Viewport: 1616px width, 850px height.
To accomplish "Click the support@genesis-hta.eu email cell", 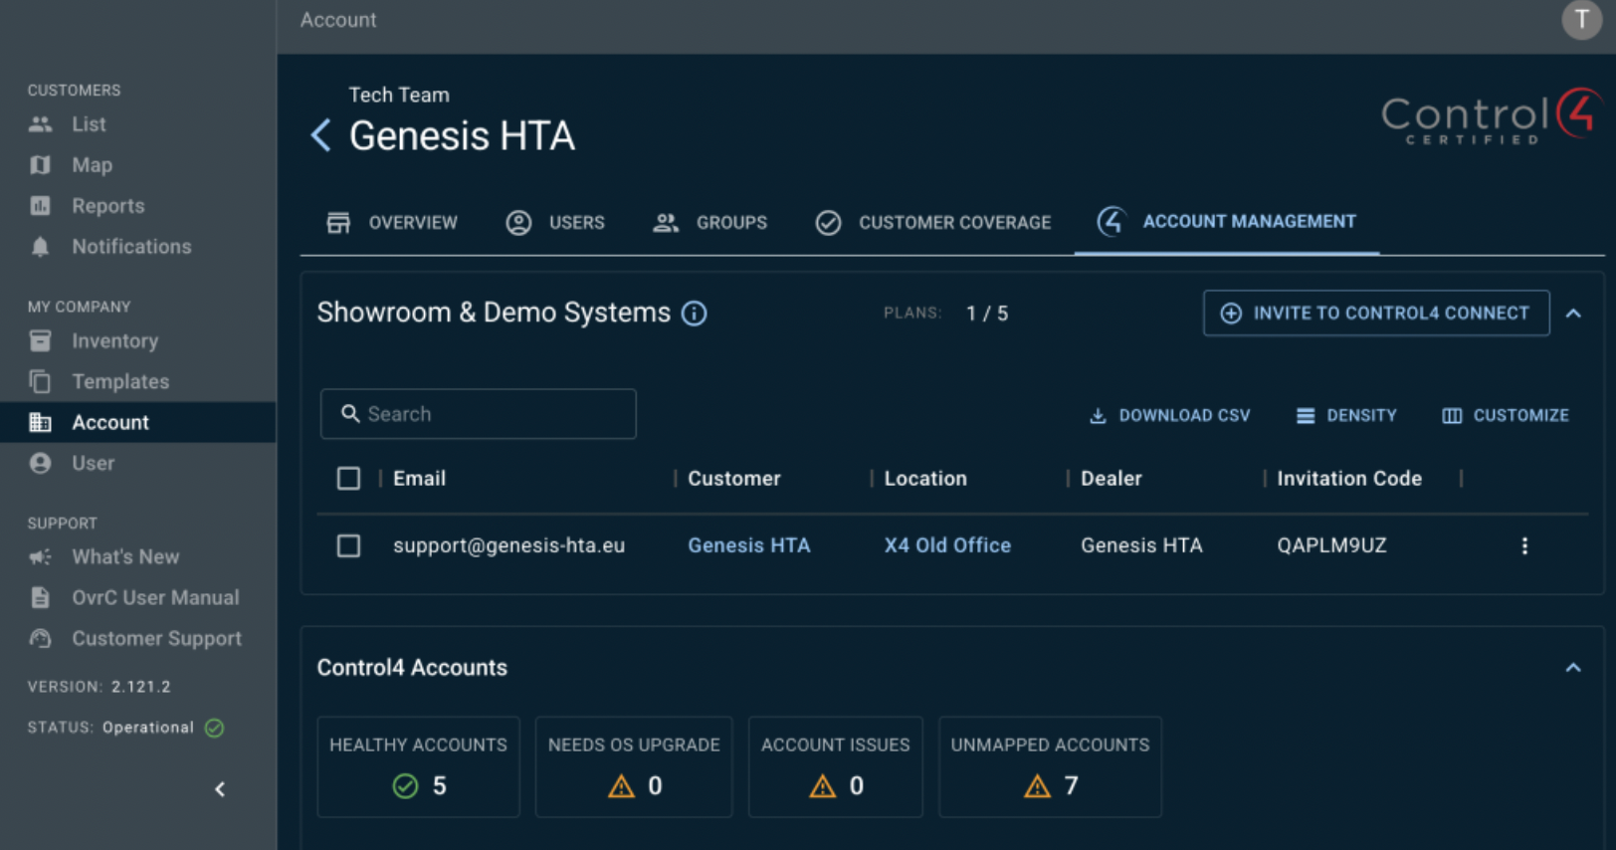I will click(x=508, y=545).
